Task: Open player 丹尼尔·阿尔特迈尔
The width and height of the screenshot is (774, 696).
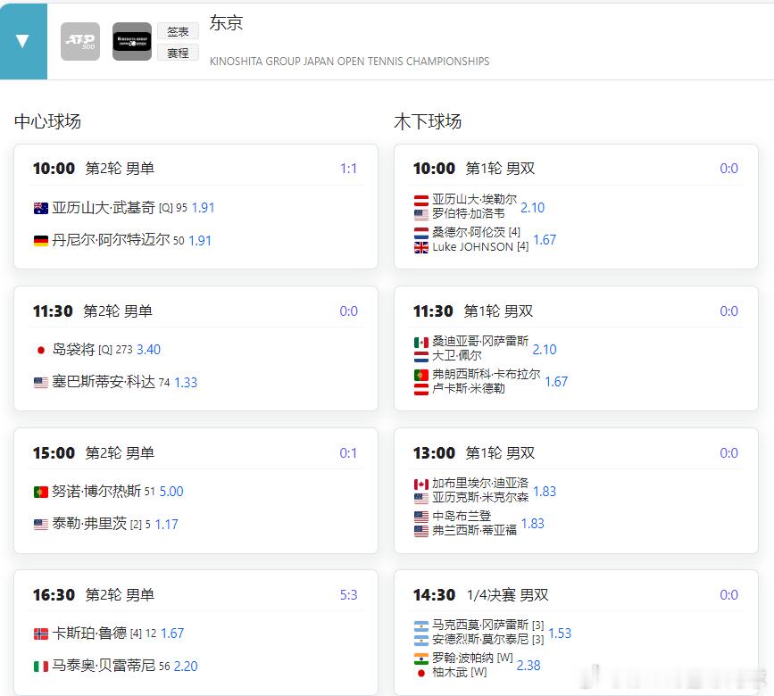Action: pyautogui.click(x=111, y=240)
